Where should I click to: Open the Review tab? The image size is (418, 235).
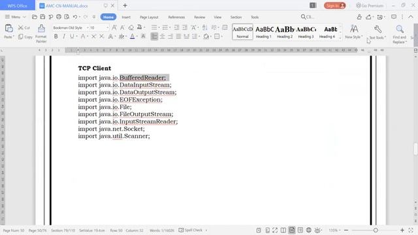click(199, 17)
